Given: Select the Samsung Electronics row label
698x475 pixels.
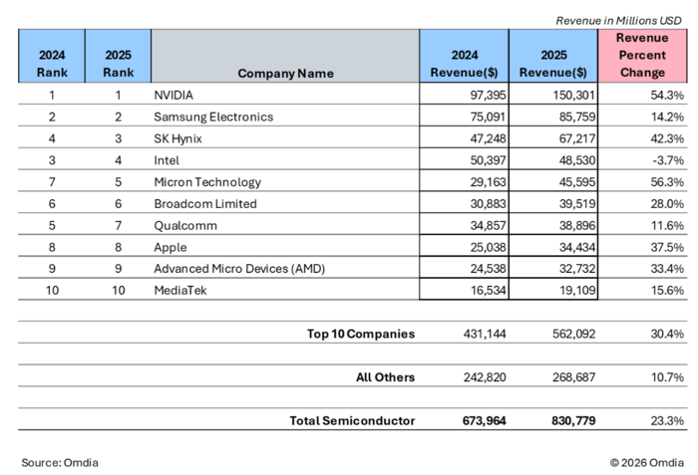Looking at the screenshot, I should click(x=212, y=117).
